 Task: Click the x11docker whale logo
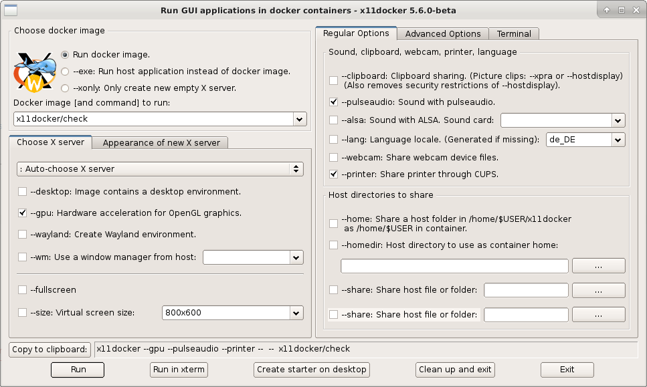coord(35,72)
